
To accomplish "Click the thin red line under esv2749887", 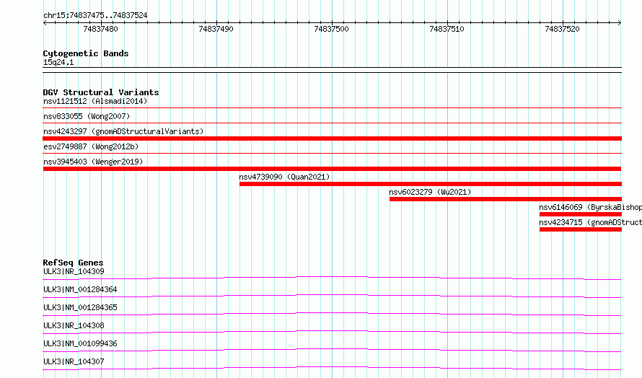I will click(x=332, y=153).
